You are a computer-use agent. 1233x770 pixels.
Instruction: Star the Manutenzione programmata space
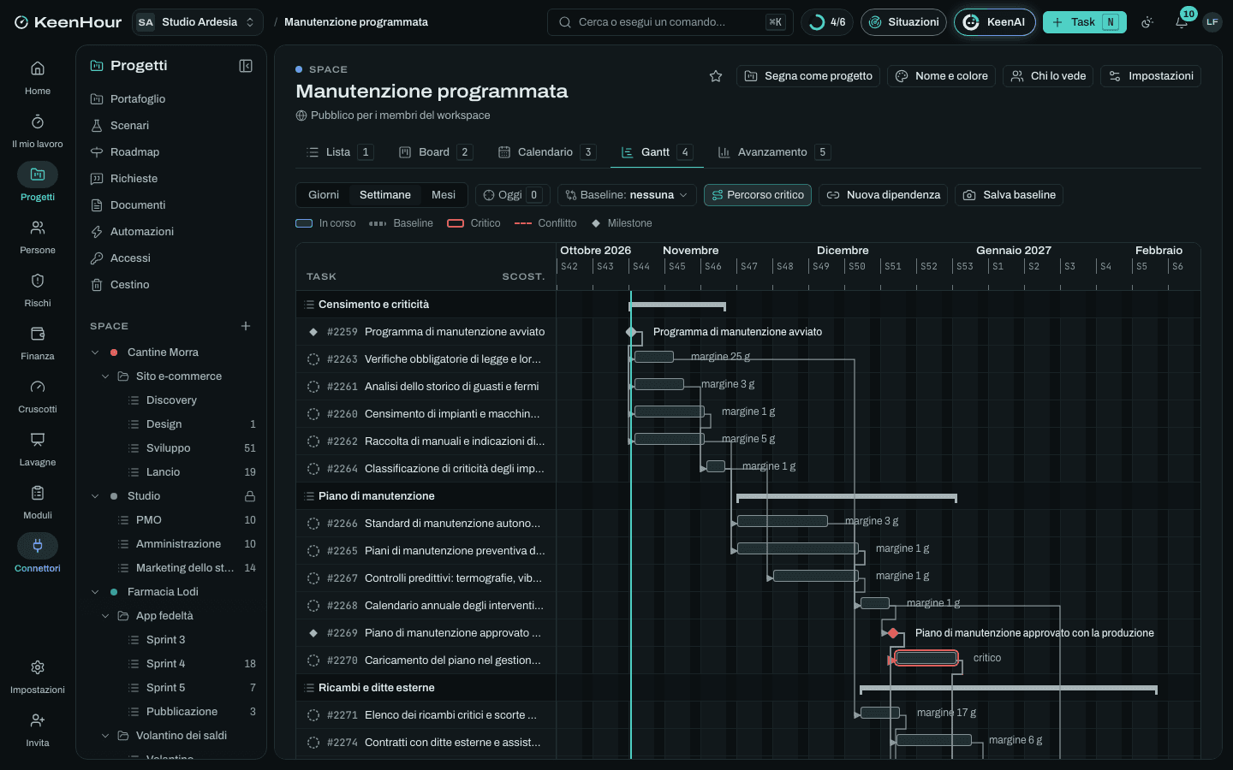click(716, 76)
